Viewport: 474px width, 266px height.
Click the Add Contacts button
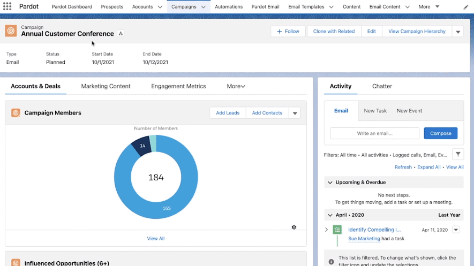267,113
